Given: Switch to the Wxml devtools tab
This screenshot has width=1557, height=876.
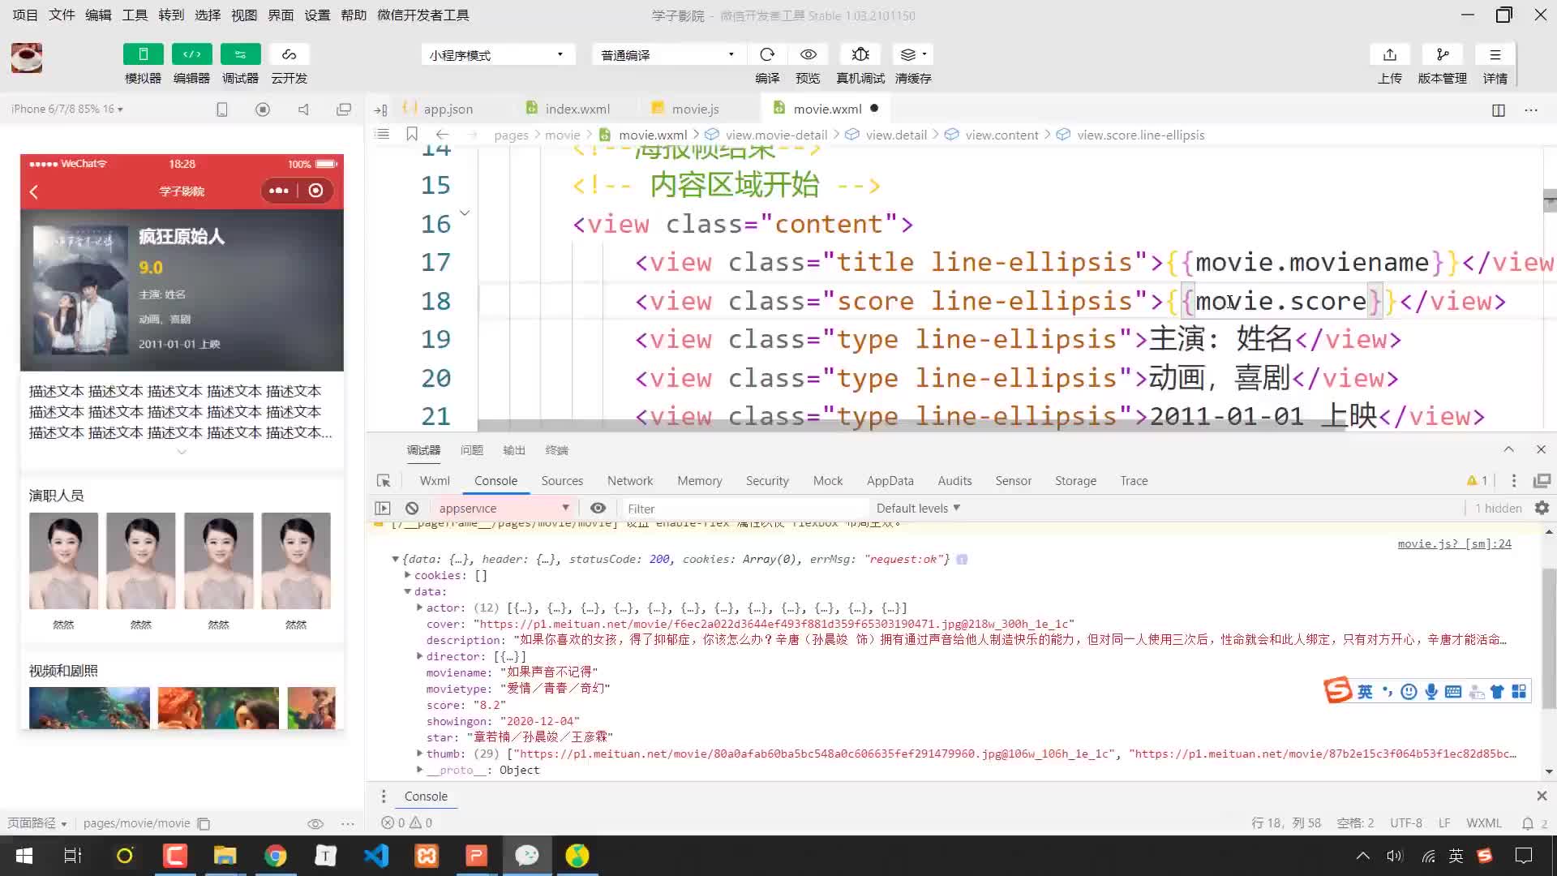Looking at the screenshot, I should pos(435,480).
